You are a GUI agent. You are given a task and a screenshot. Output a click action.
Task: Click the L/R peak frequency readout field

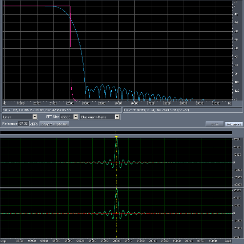pyautogui.click(x=183, y=110)
